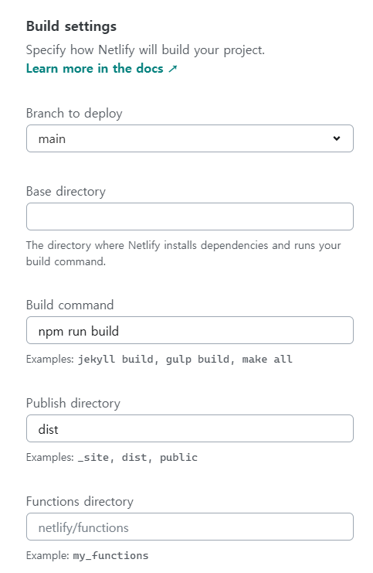Click the 'Build command' label
This screenshot has width=373, height=573.
tap(70, 305)
